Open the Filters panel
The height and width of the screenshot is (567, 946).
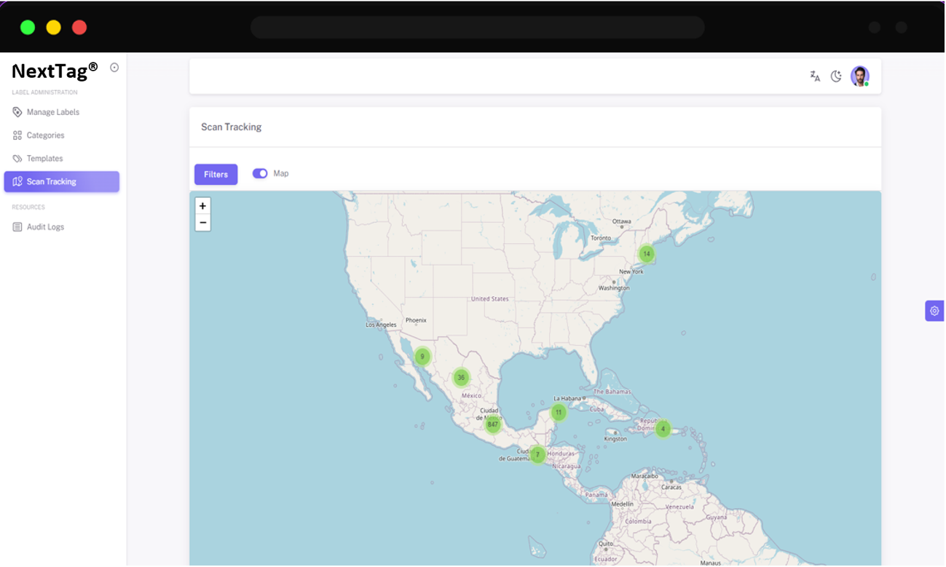click(216, 175)
